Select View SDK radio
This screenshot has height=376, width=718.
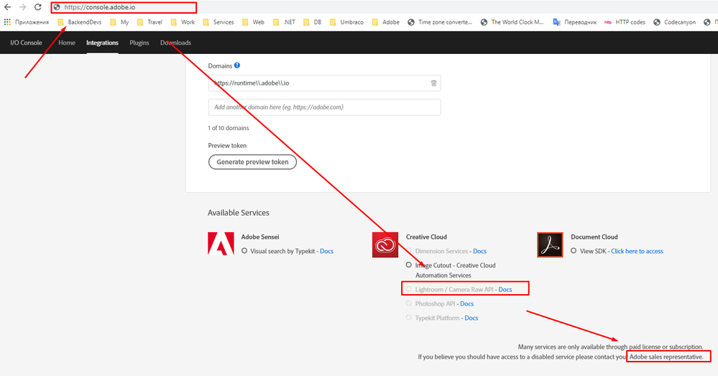pyautogui.click(x=574, y=250)
